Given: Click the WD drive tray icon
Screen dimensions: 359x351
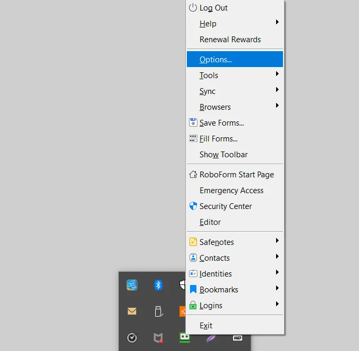Looking at the screenshot, I should pos(238,338).
